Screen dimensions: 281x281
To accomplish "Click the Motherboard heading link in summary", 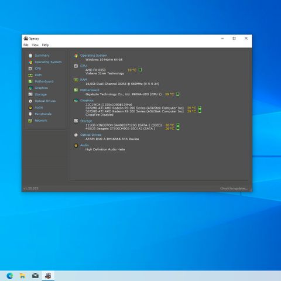I will click(90, 90).
